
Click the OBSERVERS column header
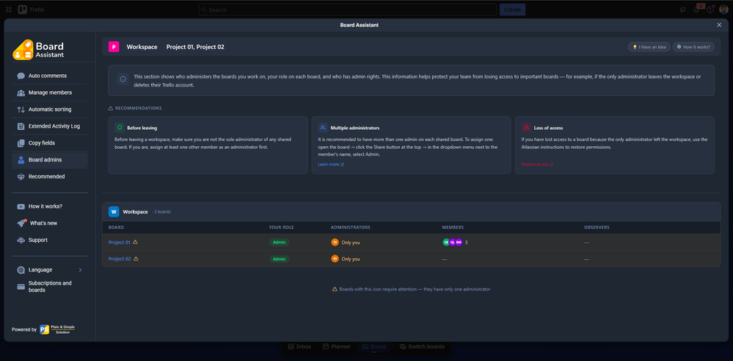pyautogui.click(x=597, y=227)
